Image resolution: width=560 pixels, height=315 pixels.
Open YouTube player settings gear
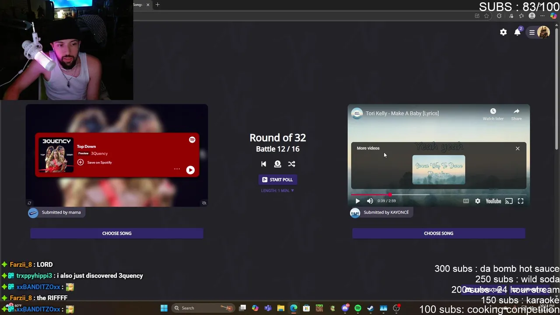(x=478, y=201)
